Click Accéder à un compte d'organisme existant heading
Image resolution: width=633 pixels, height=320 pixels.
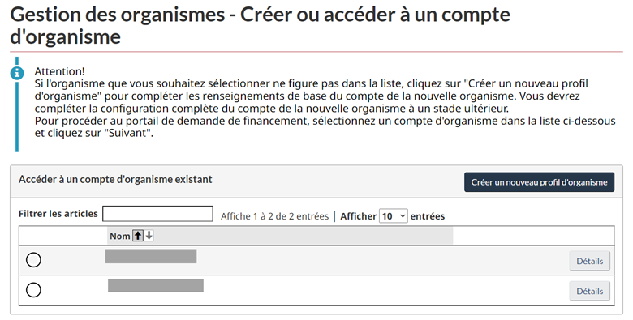click(115, 180)
